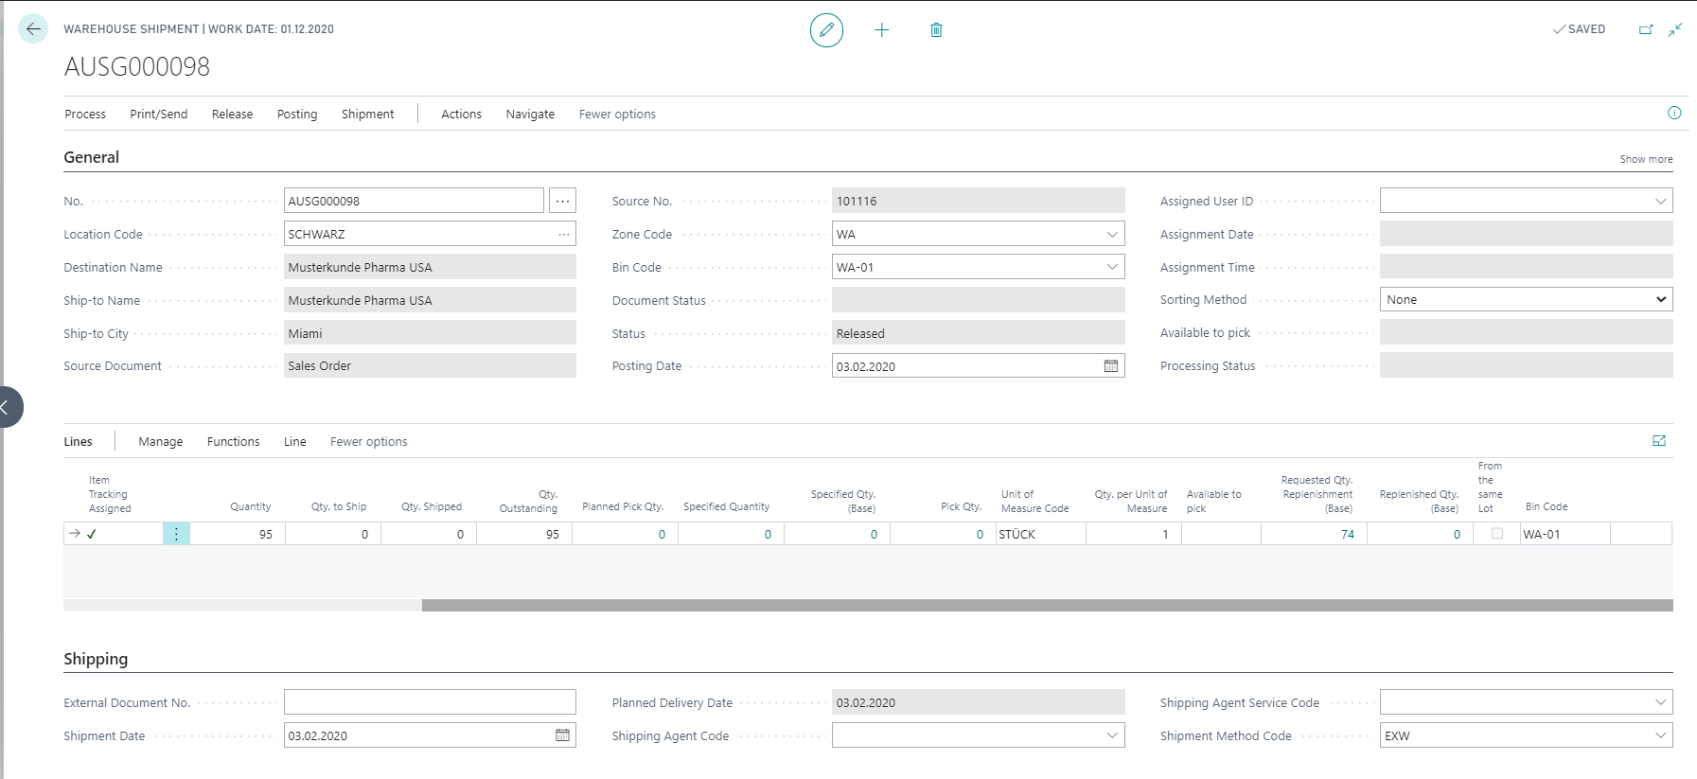Click Fewer options in the top action bar
Viewport: 1697px width, 779px height.
point(617,114)
